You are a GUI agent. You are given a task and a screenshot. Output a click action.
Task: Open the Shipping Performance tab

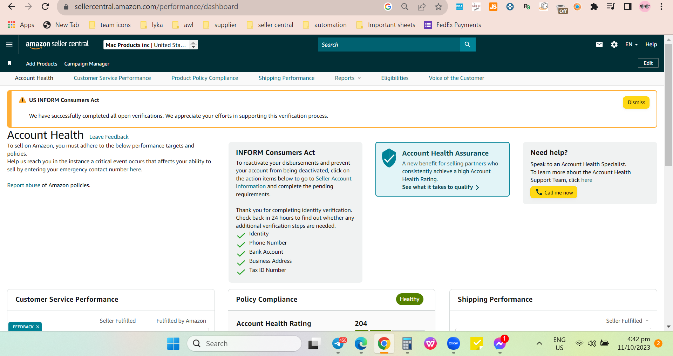tap(286, 78)
